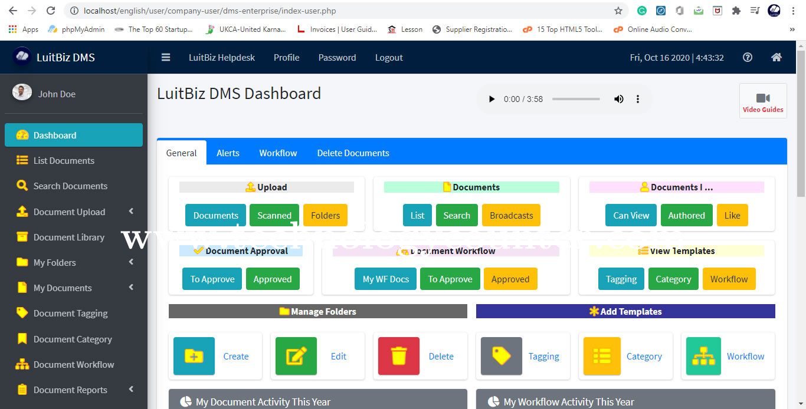Click the My WF Docs button

[385, 279]
